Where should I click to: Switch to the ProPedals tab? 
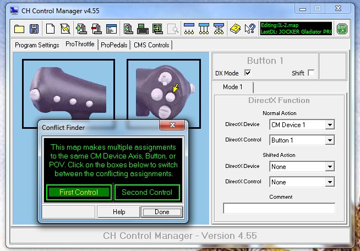click(114, 45)
